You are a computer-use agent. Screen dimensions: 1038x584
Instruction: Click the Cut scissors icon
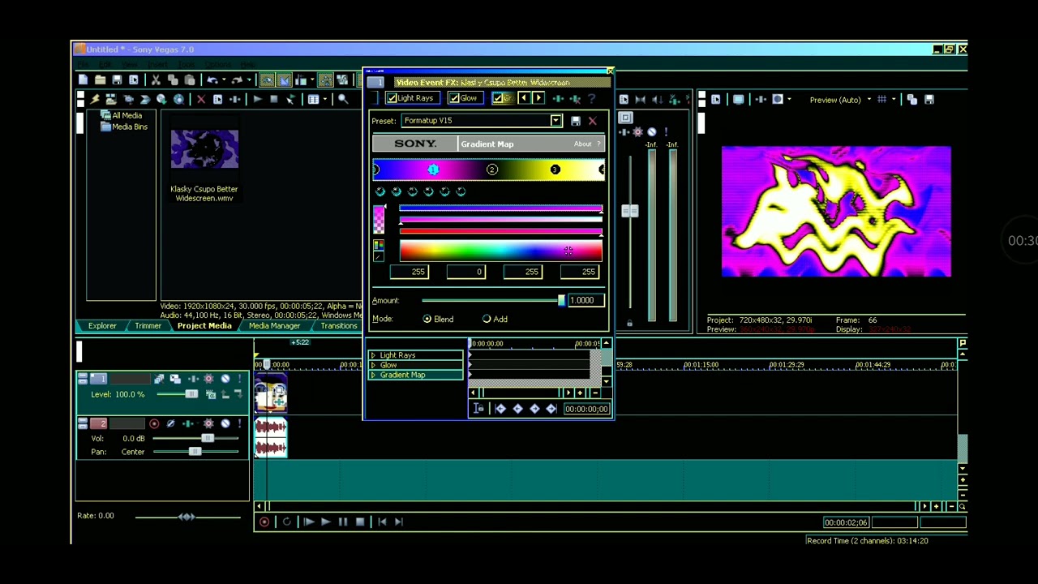156,79
